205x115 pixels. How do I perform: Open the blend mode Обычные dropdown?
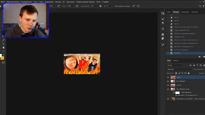click(x=179, y=69)
